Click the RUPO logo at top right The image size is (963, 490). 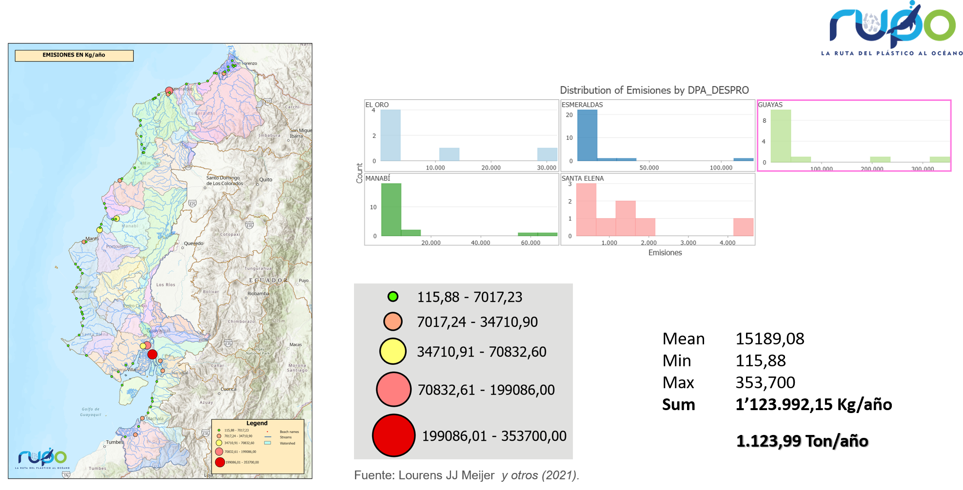(892, 28)
